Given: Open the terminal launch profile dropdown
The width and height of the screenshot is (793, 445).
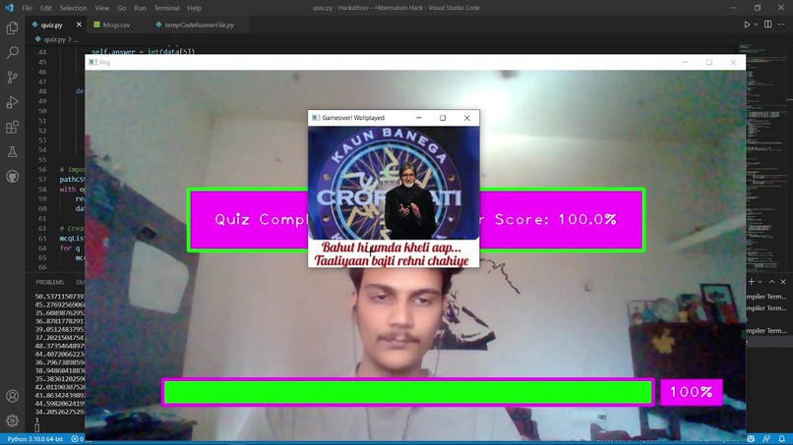Looking at the screenshot, I should [x=760, y=281].
